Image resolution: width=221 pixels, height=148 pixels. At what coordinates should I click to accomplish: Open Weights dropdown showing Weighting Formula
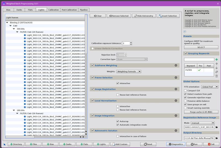pos(129,71)
